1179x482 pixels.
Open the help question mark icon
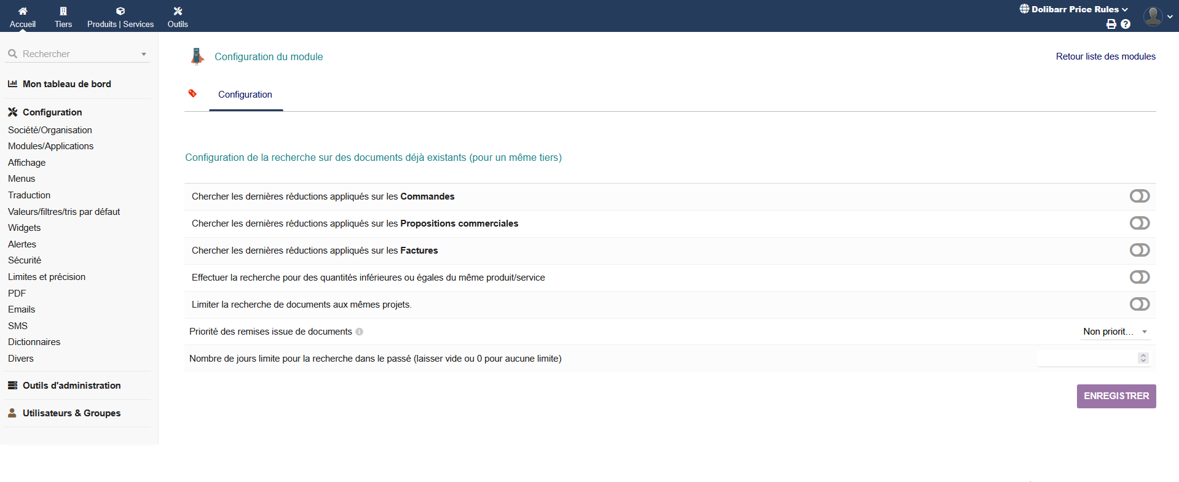click(x=1126, y=25)
